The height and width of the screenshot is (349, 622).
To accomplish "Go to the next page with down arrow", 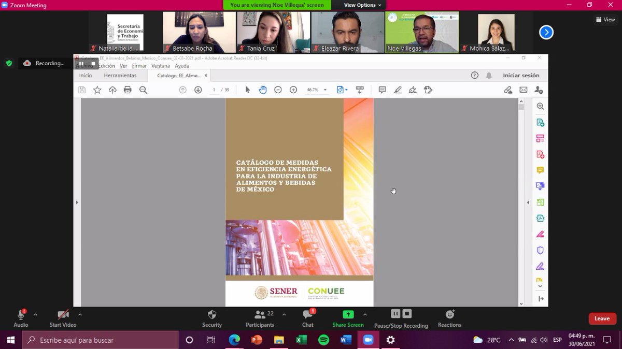I will pos(198,90).
